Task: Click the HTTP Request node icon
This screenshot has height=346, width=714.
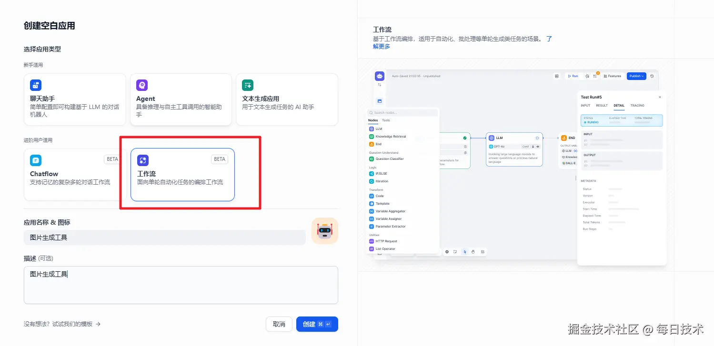Action: click(372, 241)
